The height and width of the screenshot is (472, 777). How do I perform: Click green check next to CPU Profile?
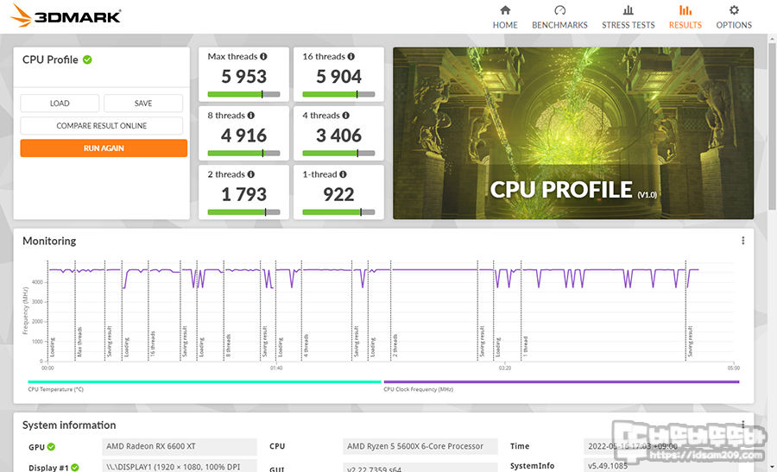[x=87, y=60]
